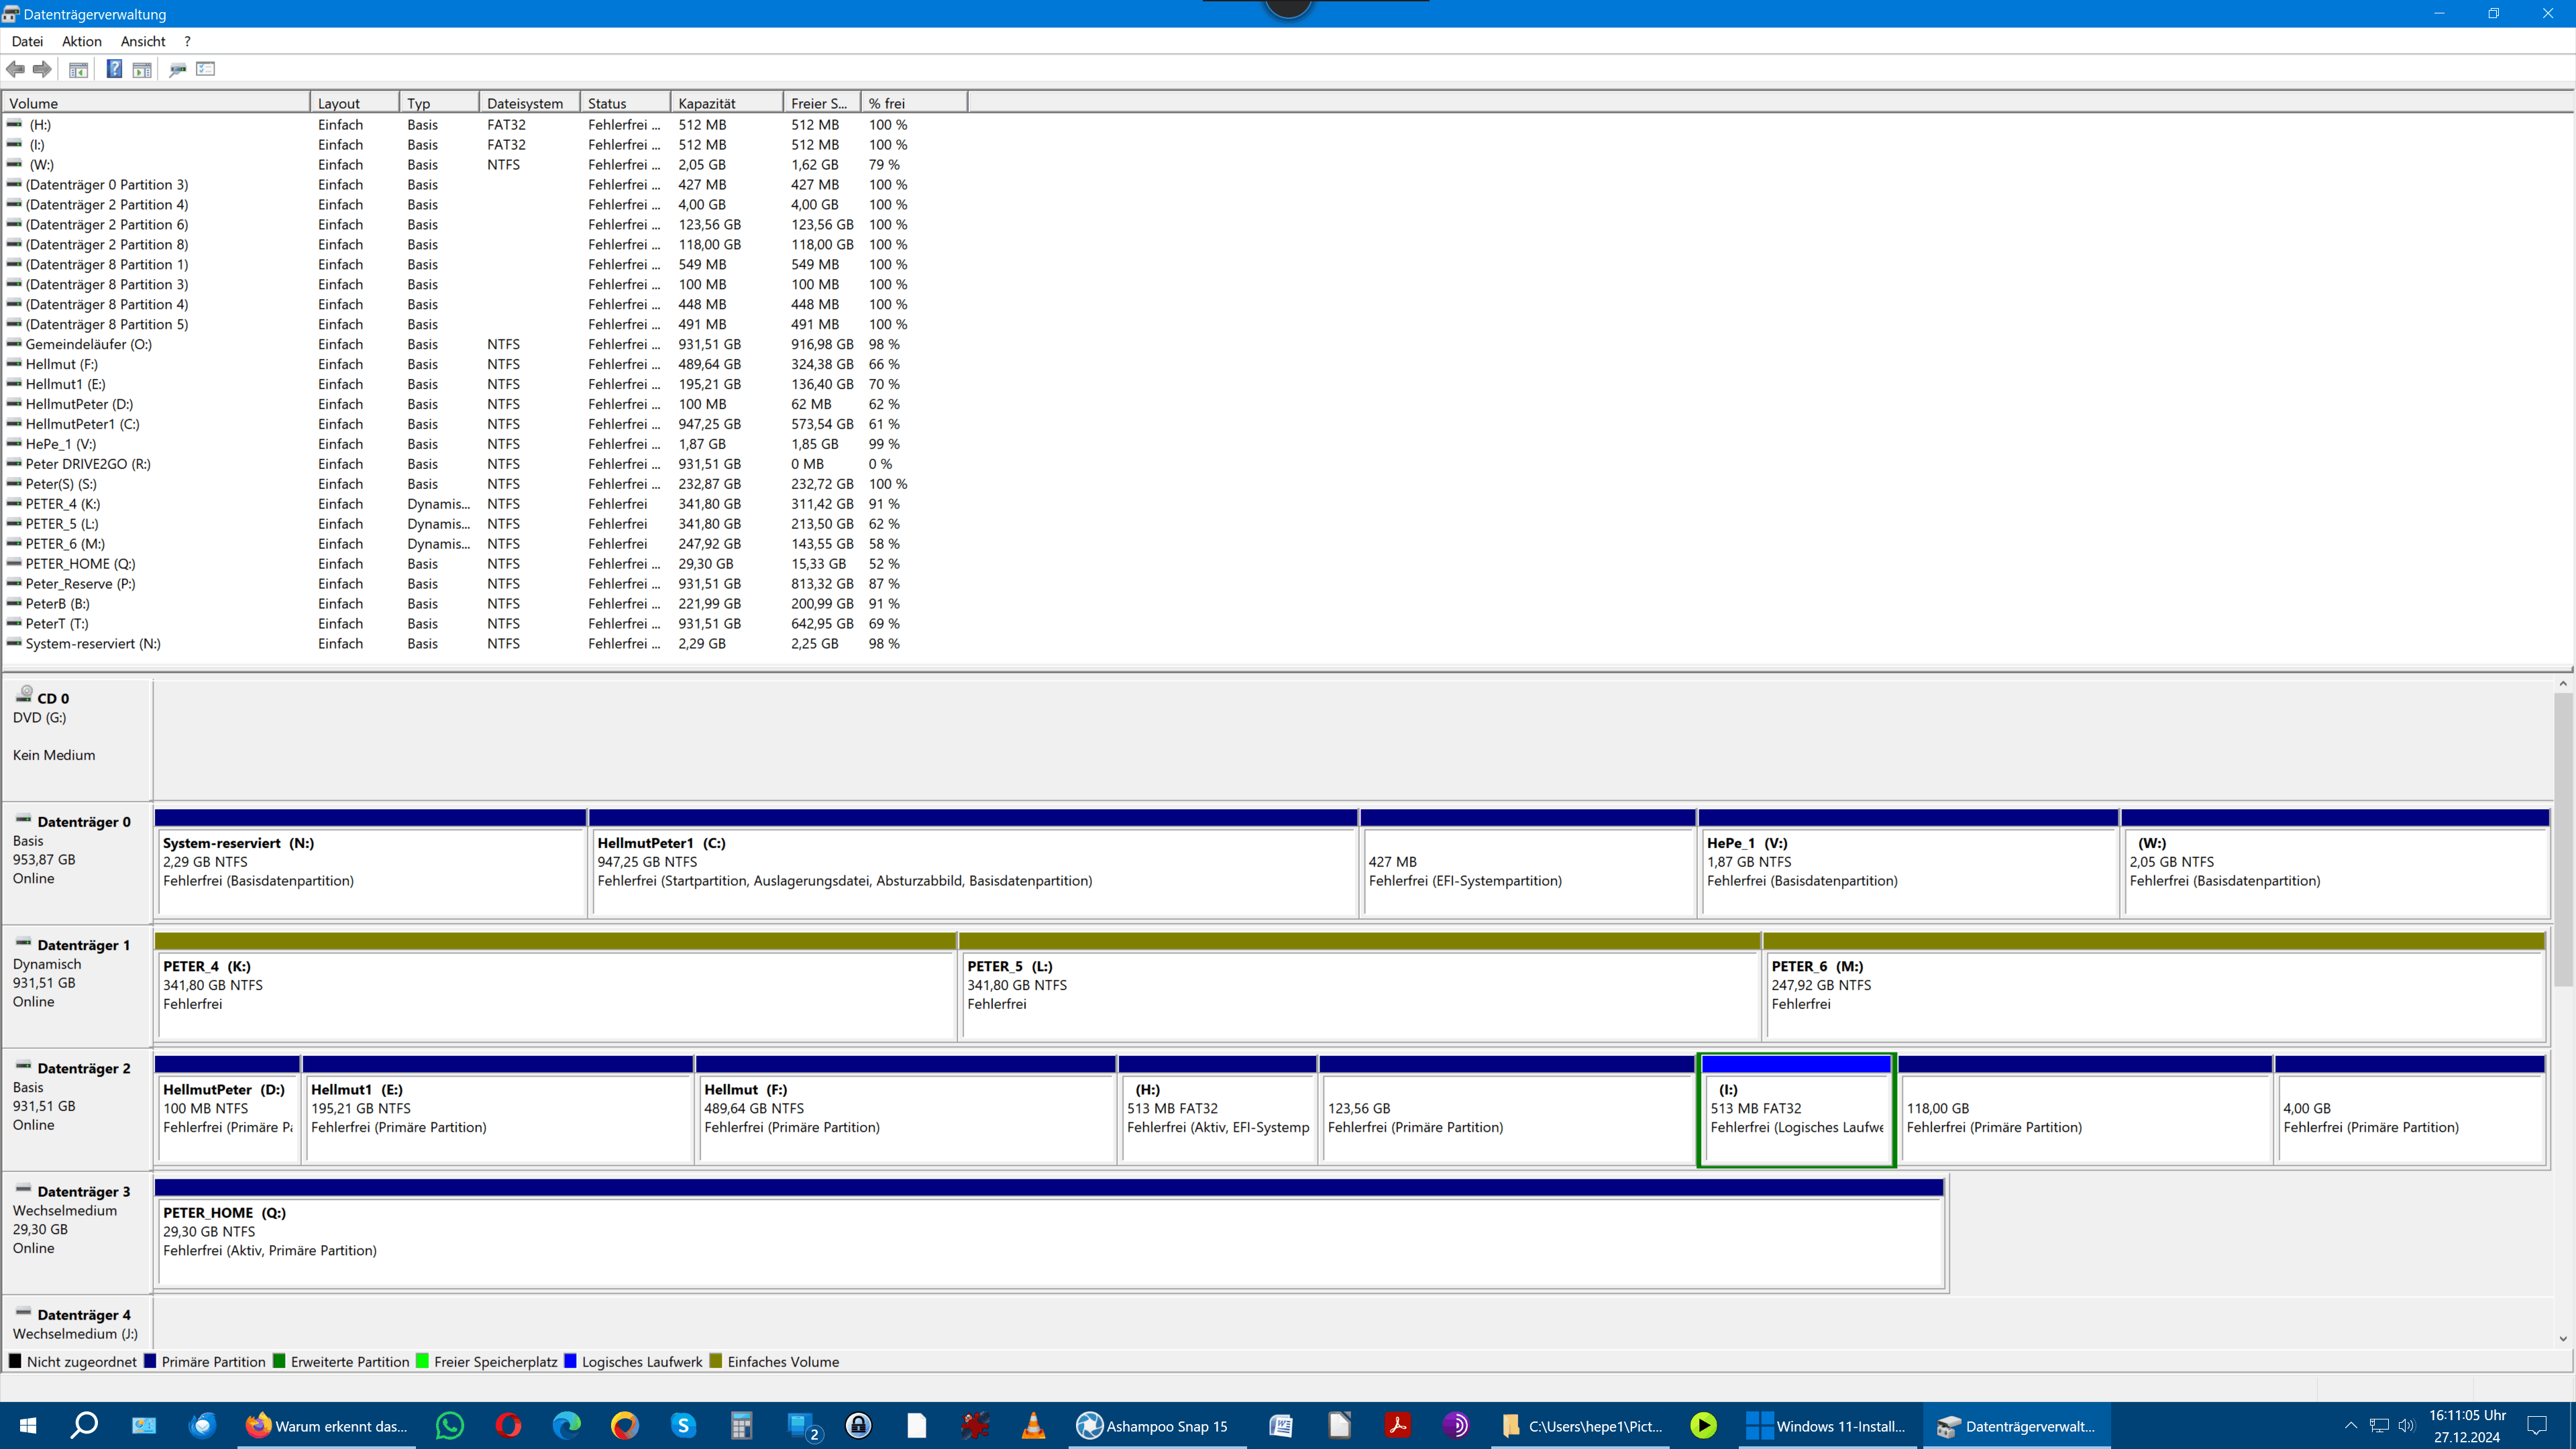
Task: Show hidden system tray icons chevron
Action: (2350, 1426)
